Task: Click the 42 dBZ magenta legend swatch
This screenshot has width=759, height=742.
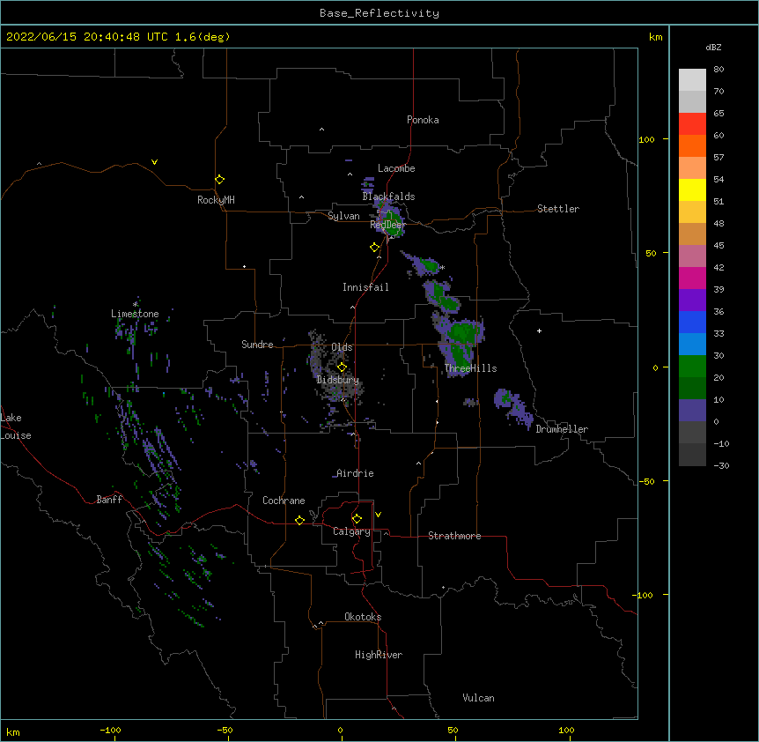Action: click(692, 278)
